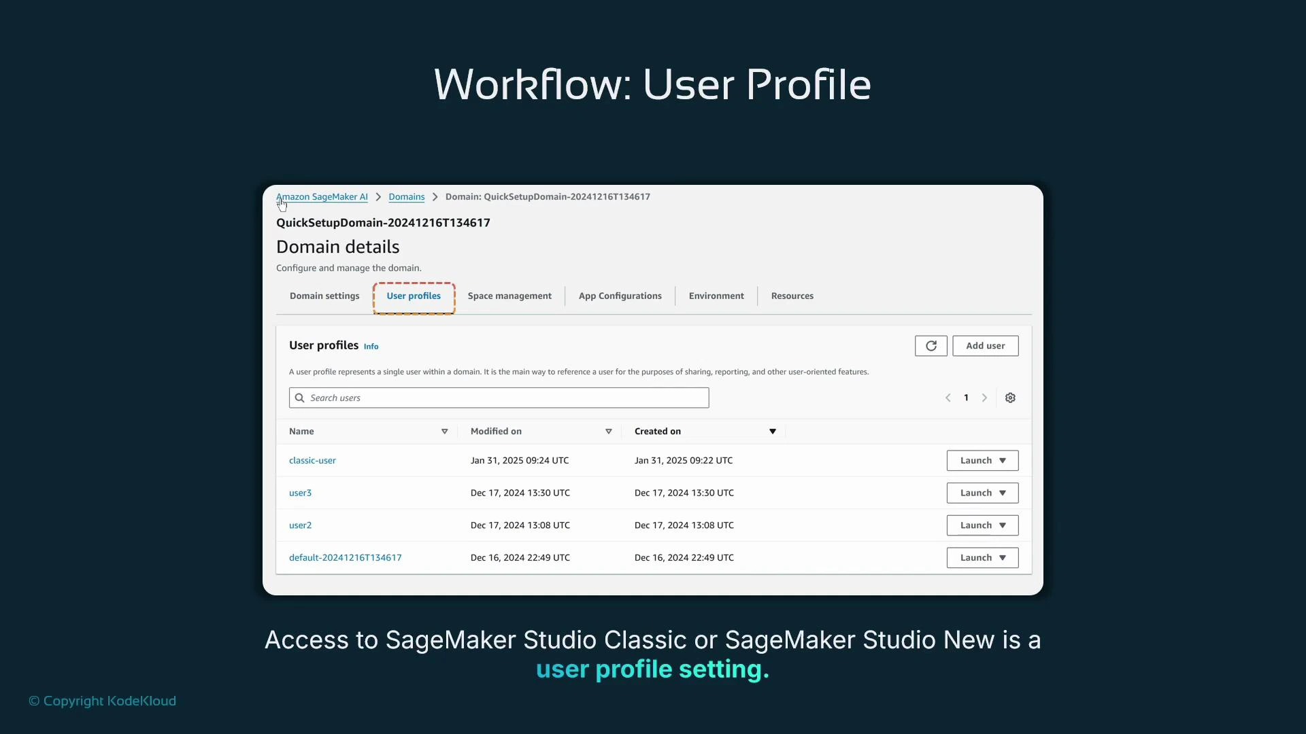
Task: Click the search magnifier icon
Action: pyautogui.click(x=299, y=398)
